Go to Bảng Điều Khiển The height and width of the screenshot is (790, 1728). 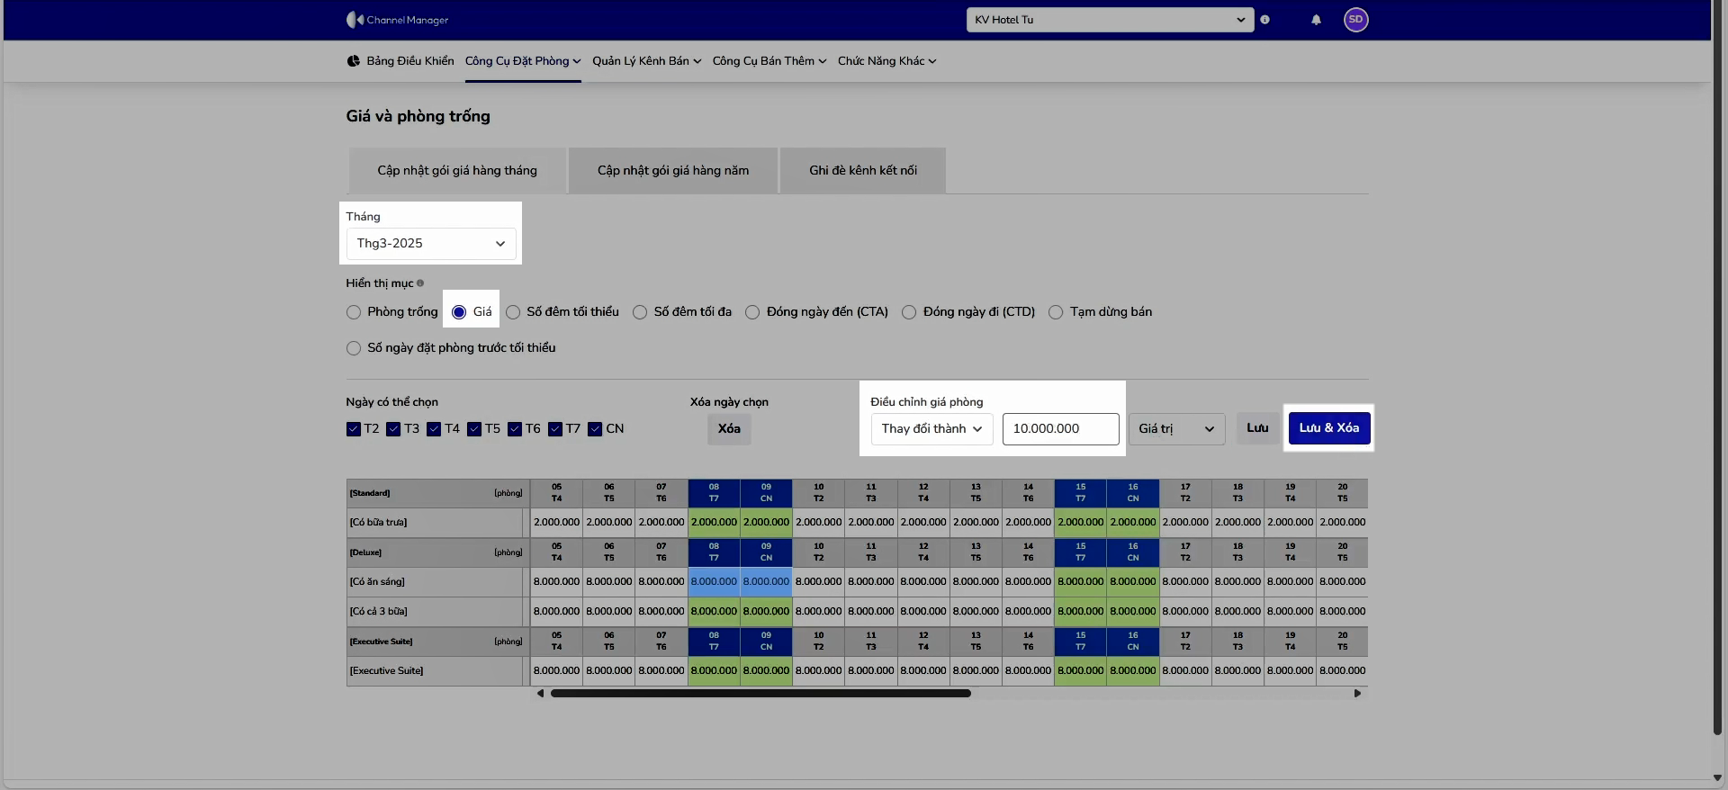[x=400, y=61]
